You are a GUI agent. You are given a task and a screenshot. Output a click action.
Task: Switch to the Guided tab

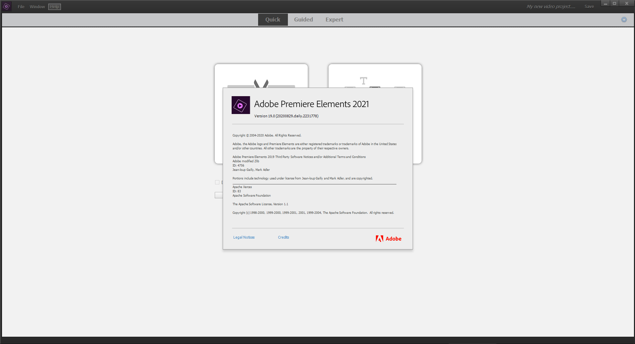tap(303, 19)
